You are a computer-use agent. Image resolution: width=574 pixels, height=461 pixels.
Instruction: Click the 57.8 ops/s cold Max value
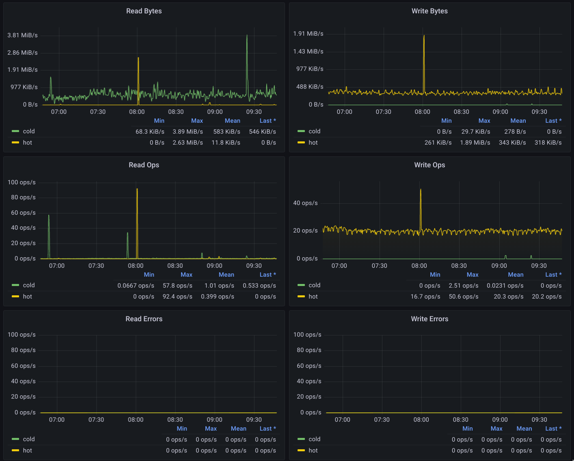178,286
